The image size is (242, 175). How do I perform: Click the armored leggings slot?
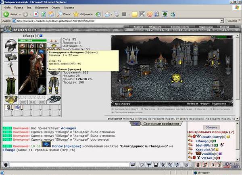point(54,85)
